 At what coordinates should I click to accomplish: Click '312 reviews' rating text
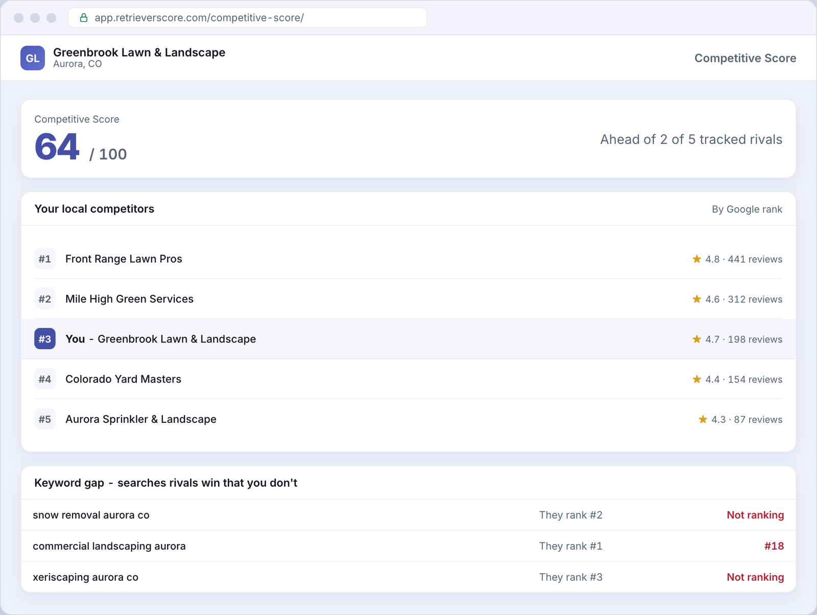(x=755, y=299)
